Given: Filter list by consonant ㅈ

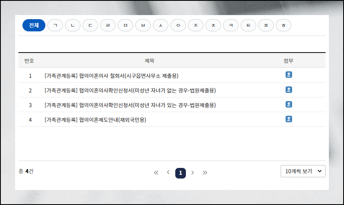Looking at the screenshot, I should pos(195,25).
